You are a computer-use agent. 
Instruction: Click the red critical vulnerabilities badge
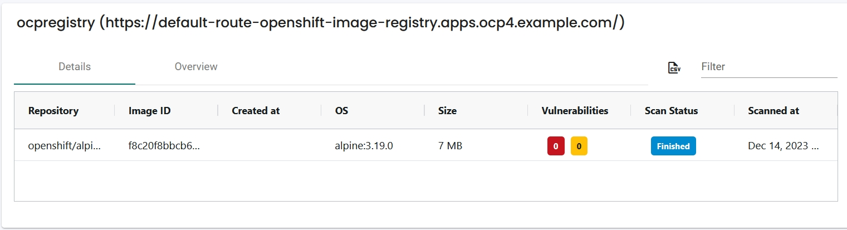click(x=556, y=146)
